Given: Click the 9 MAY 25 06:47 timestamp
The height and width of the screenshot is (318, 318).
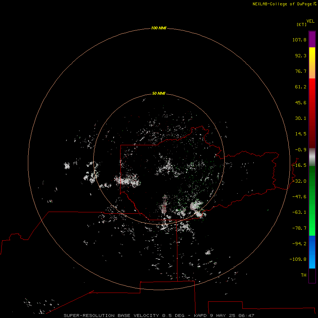Looking at the screenshot, I should 232,316.
